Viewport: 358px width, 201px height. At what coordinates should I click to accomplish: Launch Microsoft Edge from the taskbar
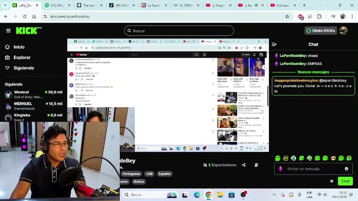pos(197,195)
